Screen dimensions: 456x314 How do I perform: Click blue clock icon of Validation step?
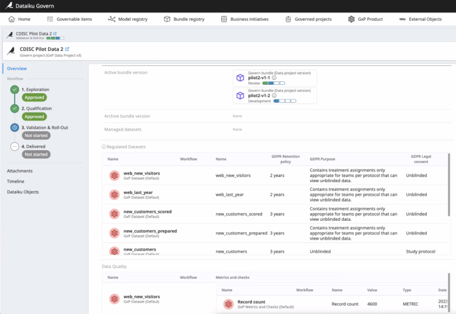coord(14,128)
